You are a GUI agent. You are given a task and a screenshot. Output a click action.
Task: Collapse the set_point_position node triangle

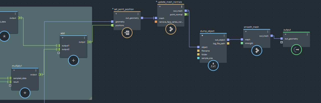[116, 14]
